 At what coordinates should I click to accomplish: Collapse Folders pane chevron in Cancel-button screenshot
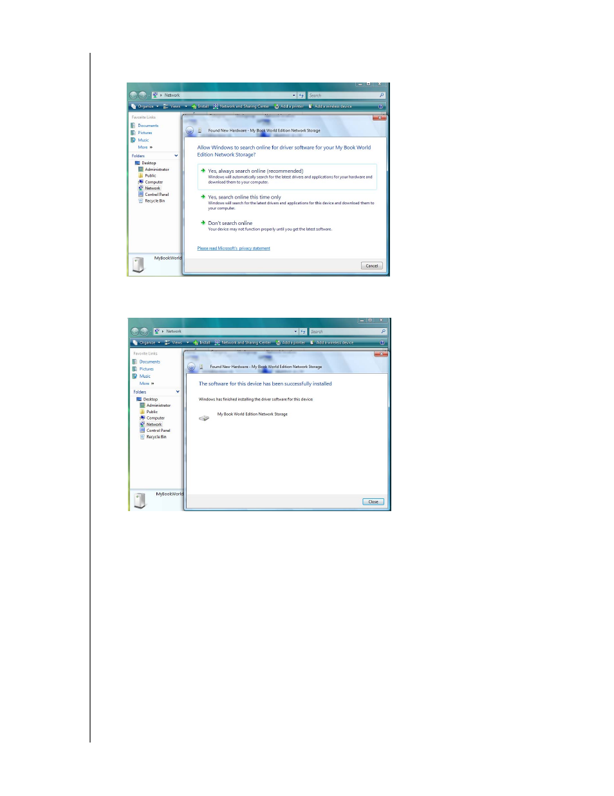176,156
